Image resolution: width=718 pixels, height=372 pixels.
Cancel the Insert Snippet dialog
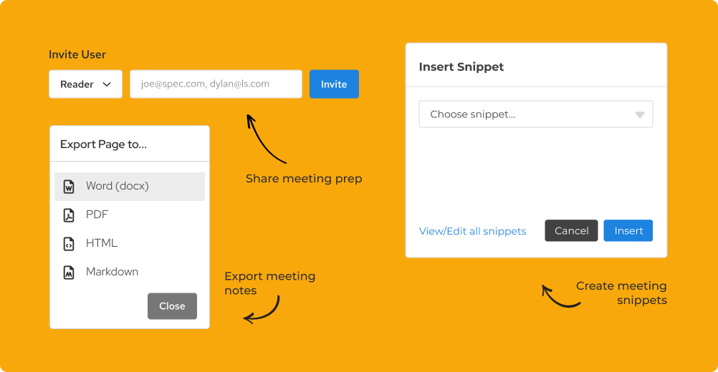[571, 230]
